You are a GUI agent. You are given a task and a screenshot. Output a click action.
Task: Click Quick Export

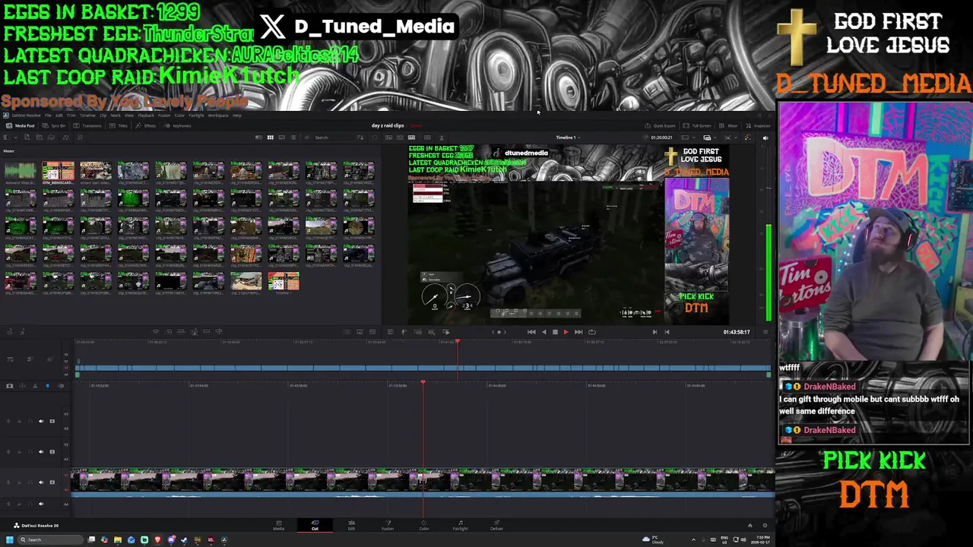pos(661,125)
